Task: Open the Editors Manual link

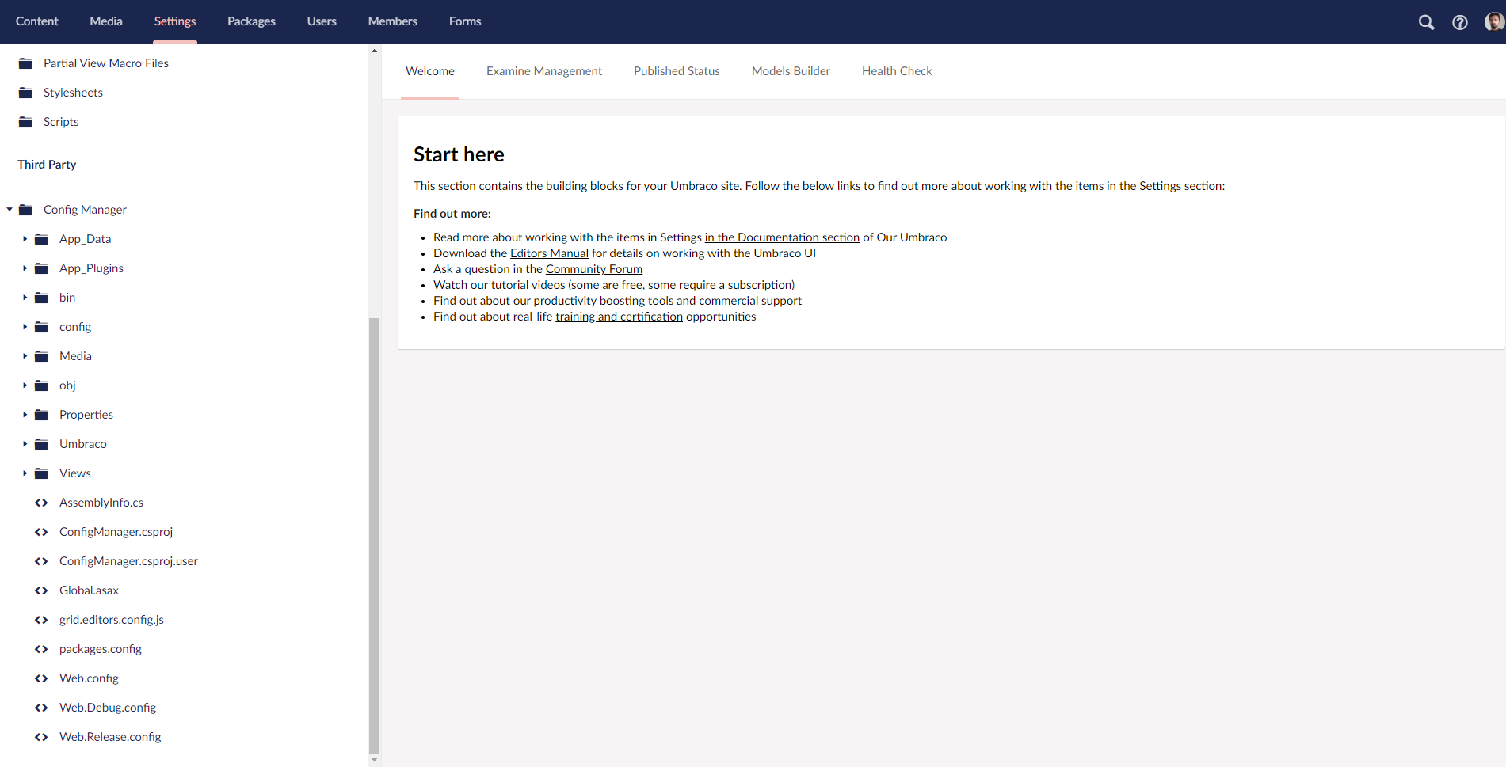Action: 549,253
